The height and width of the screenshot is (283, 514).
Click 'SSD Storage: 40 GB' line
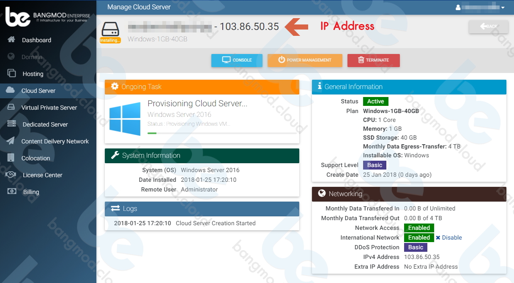pyautogui.click(x=390, y=137)
